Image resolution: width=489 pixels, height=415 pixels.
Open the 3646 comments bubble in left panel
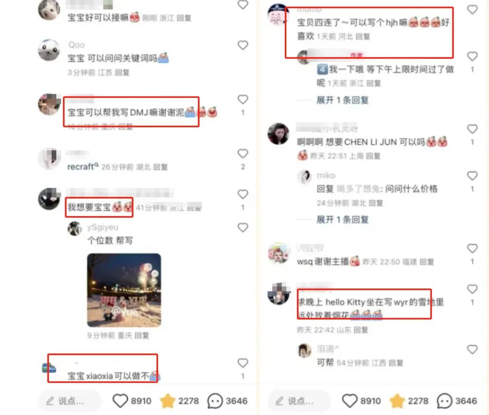click(215, 401)
